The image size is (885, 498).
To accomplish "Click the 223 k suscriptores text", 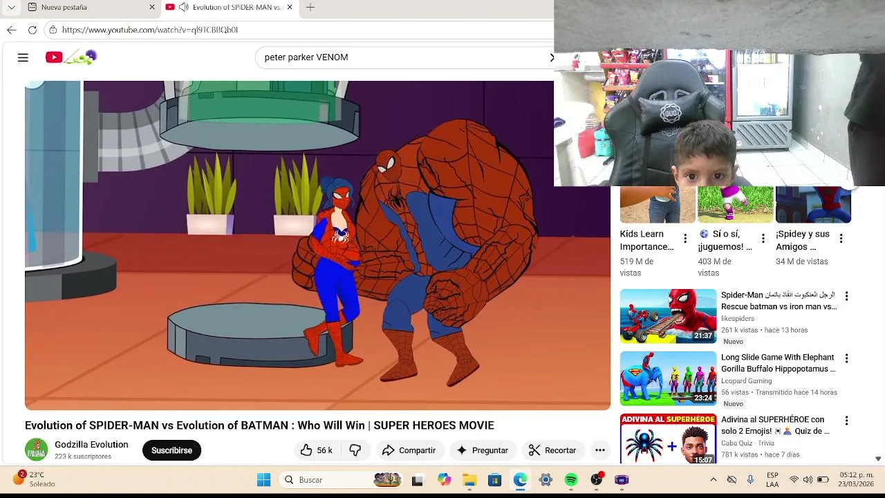I will (83, 456).
